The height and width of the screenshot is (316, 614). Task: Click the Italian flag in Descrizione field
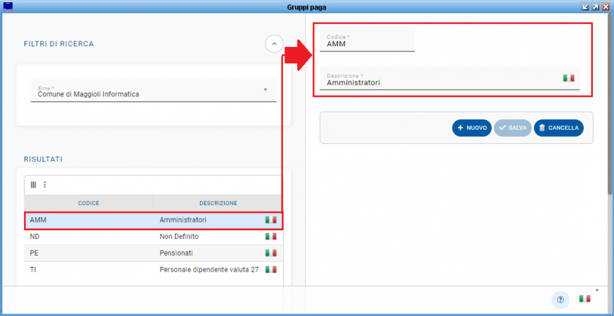[x=568, y=78]
